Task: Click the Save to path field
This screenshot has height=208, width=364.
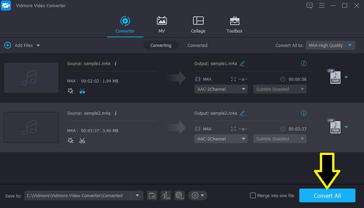Action: tap(78, 195)
